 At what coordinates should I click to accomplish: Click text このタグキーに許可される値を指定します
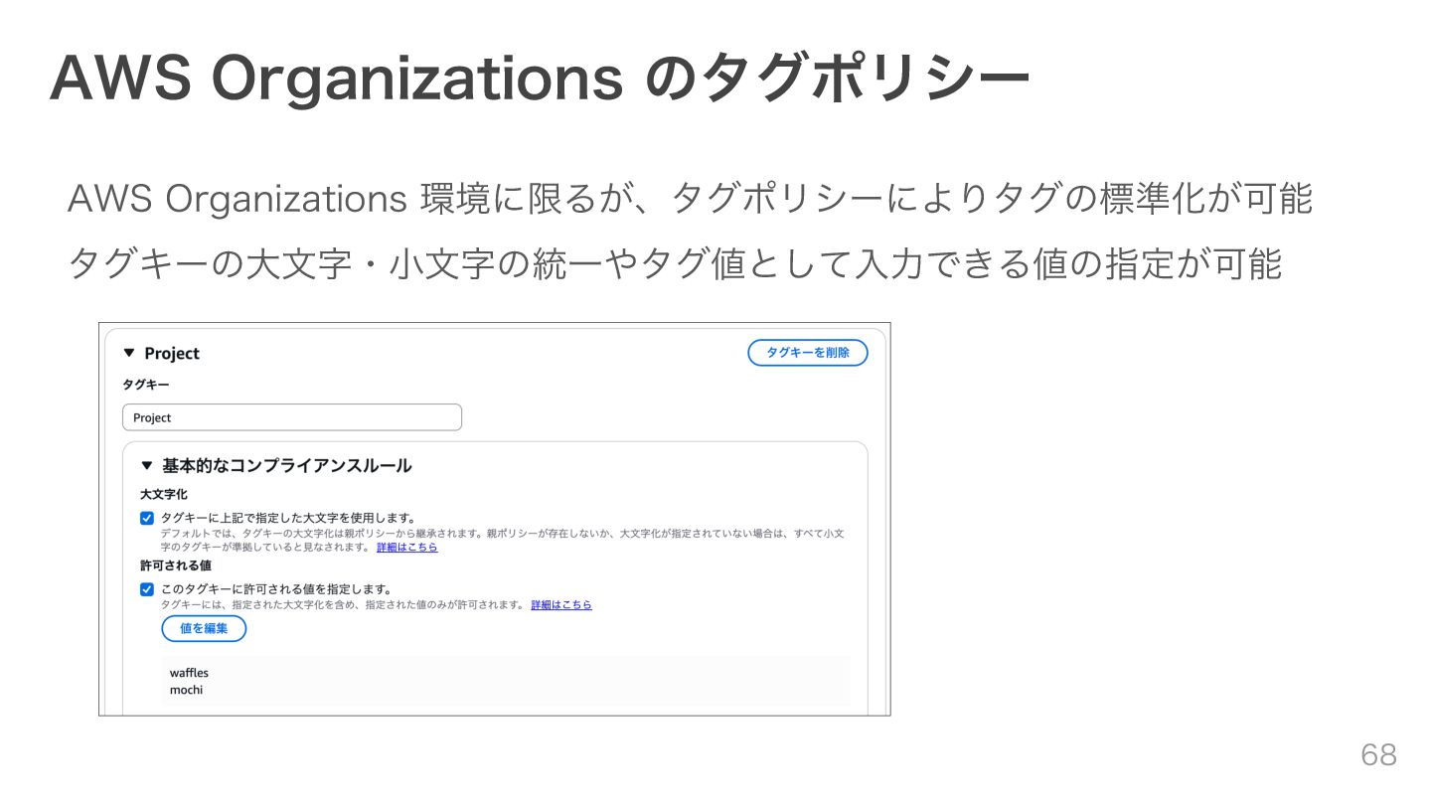(x=276, y=589)
